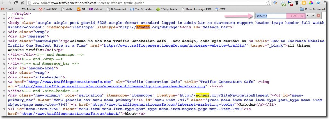
Task: Click the '<!-- end #message -->' comment
Action: tap(59, 54)
